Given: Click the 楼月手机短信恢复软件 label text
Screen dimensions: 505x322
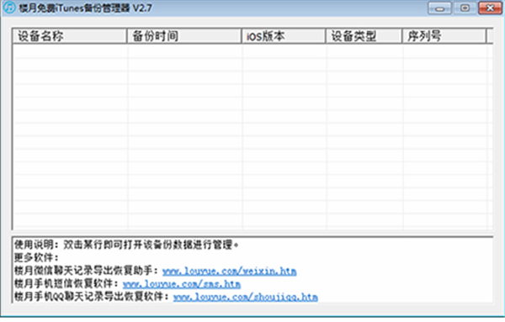Looking at the screenshot, I should click(67, 283).
